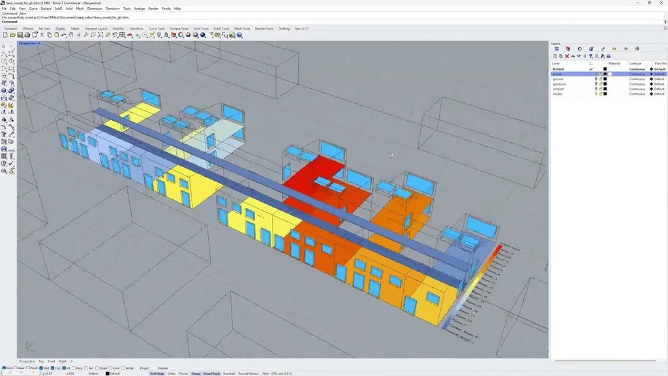This screenshot has width=668, height=376.
Task: Switch to the Mesh Tools toolbar tab
Action: click(242, 29)
